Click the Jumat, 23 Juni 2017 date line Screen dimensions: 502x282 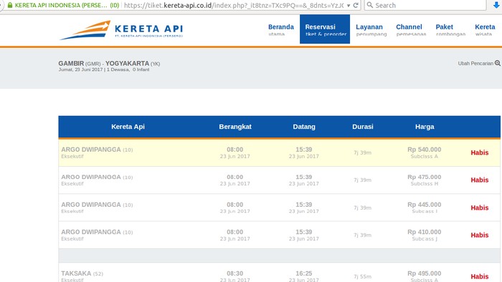(x=104, y=69)
